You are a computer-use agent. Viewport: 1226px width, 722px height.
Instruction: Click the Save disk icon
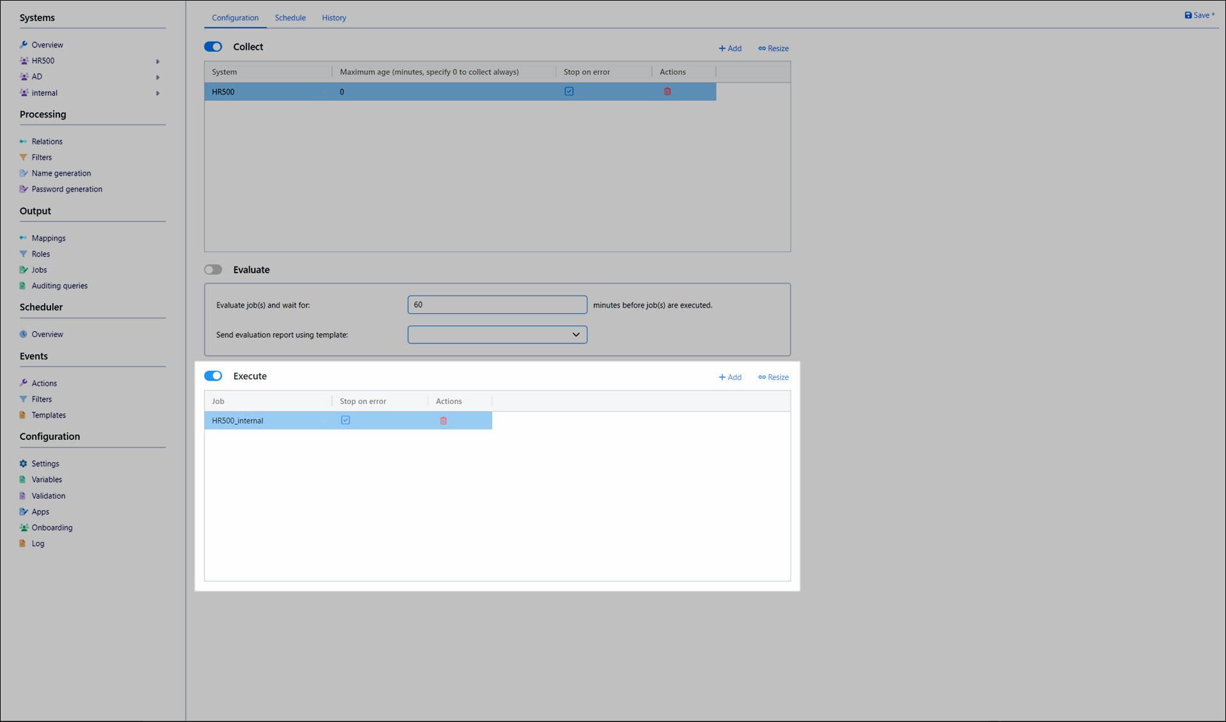coord(1188,15)
